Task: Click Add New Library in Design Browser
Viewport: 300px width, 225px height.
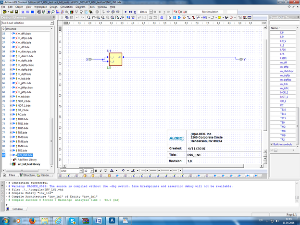Action: [28, 160]
